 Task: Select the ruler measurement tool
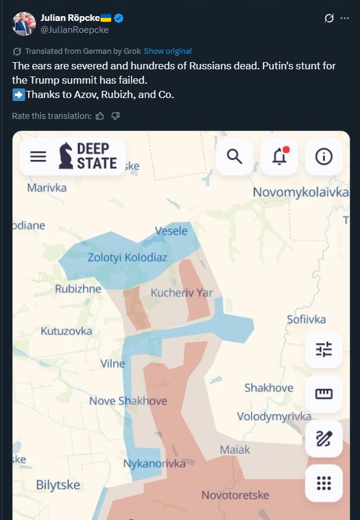point(324,394)
